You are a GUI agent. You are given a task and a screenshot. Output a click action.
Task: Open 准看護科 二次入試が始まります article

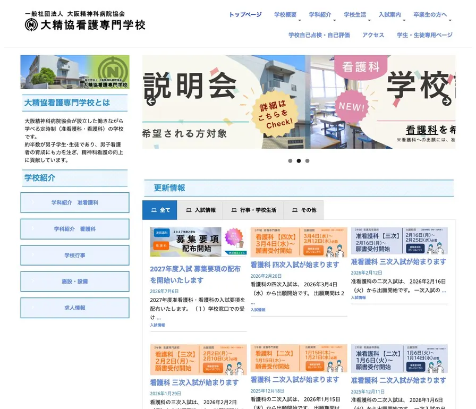(x=398, y=380)
